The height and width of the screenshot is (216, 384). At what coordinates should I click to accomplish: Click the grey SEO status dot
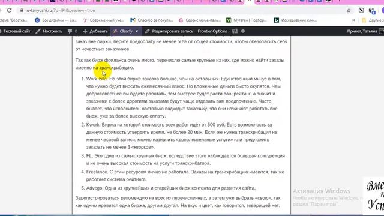pyautogui.click(x=243, y=31)
